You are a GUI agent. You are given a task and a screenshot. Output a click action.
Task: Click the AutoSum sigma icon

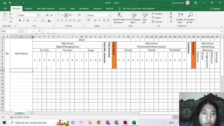pos(171,14)
